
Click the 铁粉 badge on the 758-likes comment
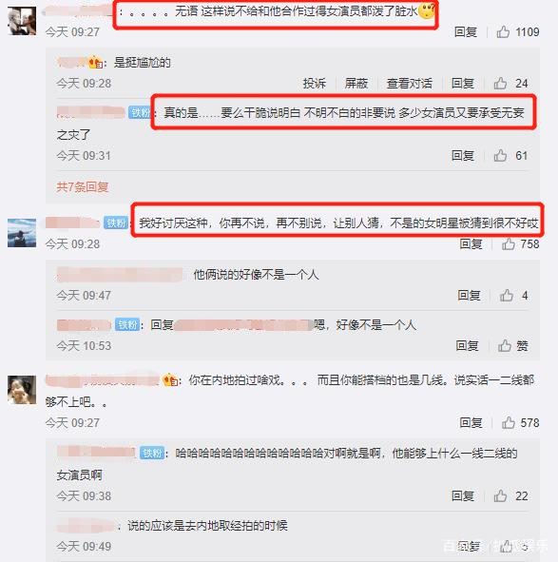coord(116,223)
